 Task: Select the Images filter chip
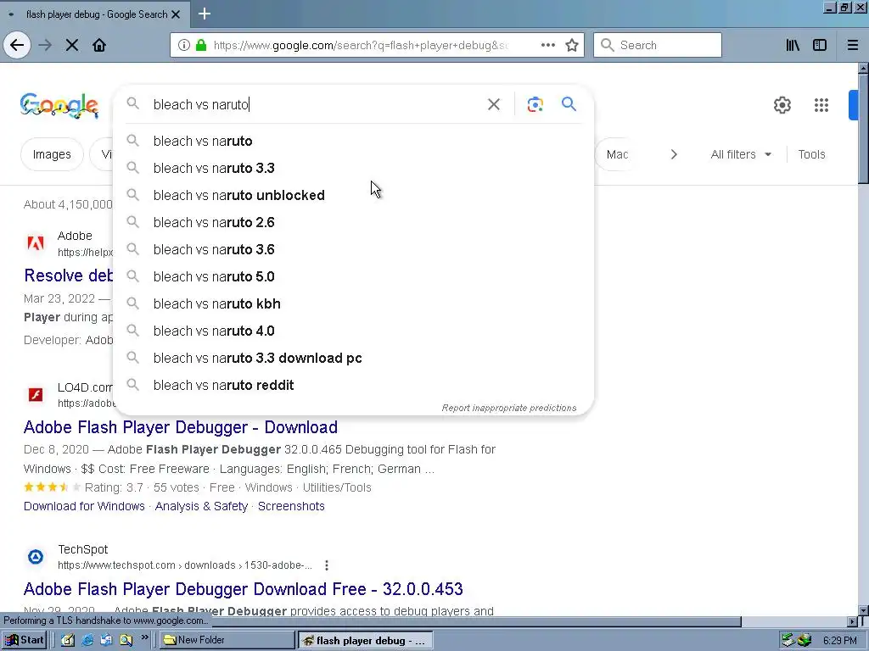tap(52, 154)
